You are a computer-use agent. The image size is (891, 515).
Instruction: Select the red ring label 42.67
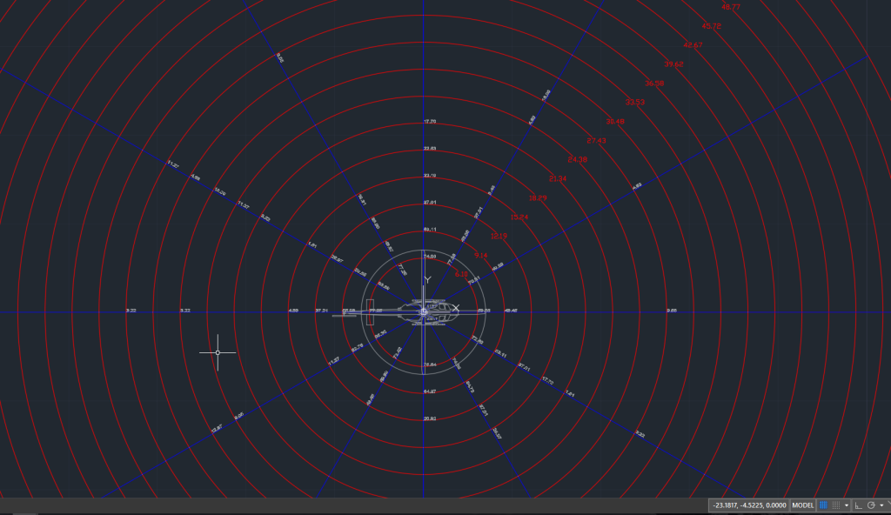(693, 45)
